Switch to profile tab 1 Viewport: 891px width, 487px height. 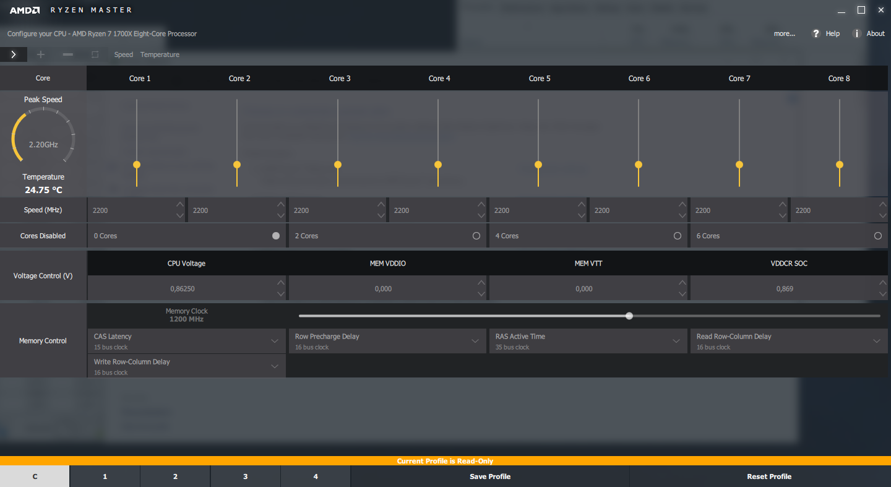pyautogui.click(x=105, y=476)
